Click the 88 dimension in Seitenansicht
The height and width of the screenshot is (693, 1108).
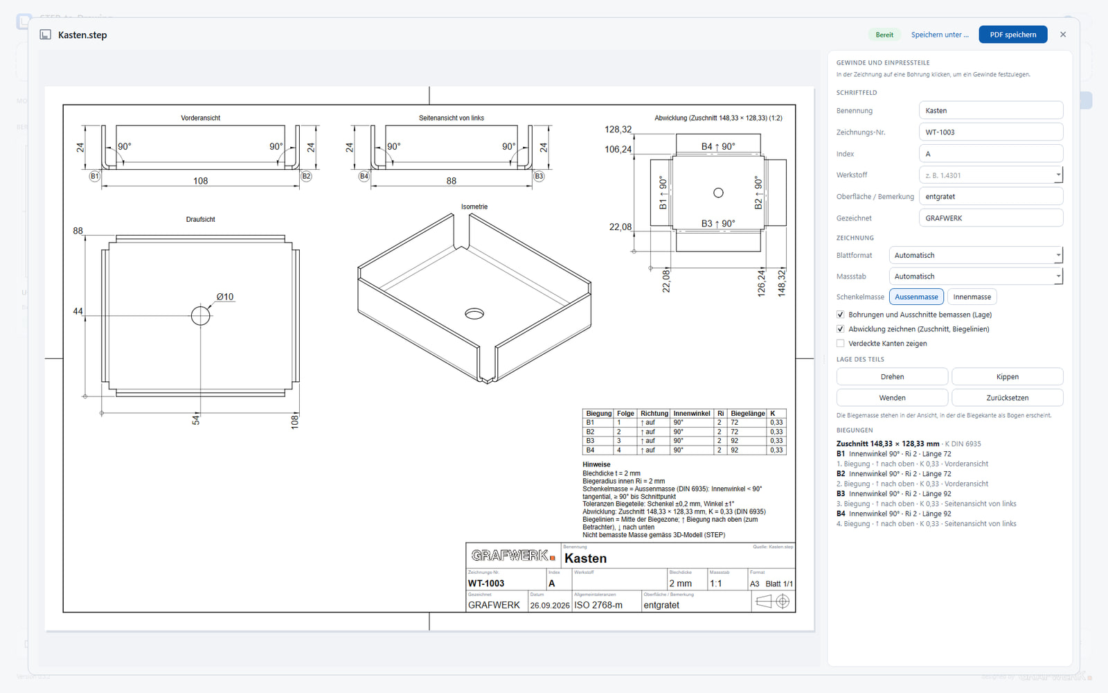[452, 181]
